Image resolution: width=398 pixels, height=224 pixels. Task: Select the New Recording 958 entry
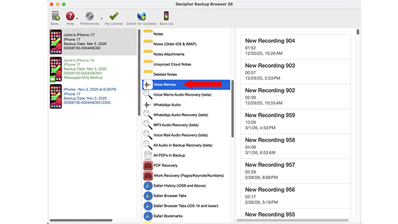click(295, 146)
